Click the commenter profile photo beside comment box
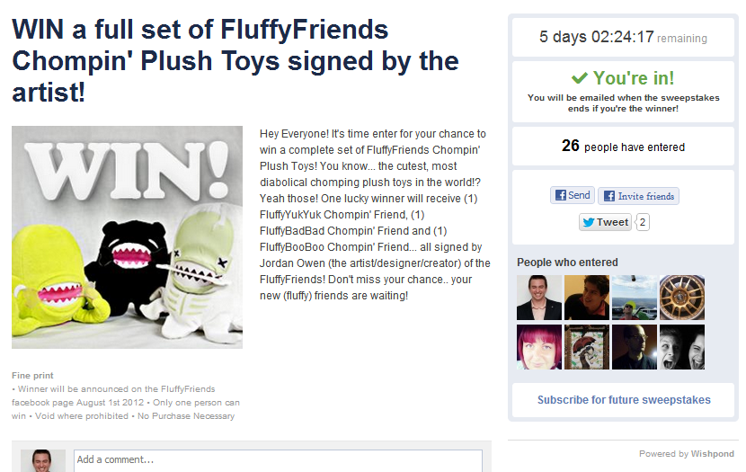Viewport: 746px width, 472px height. coord(43,460)
